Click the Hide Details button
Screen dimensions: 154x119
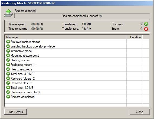15,112
